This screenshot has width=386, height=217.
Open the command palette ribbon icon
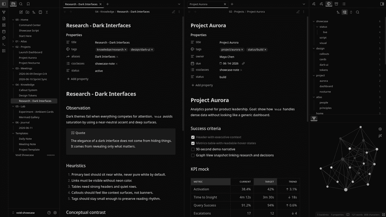(4, 45)
